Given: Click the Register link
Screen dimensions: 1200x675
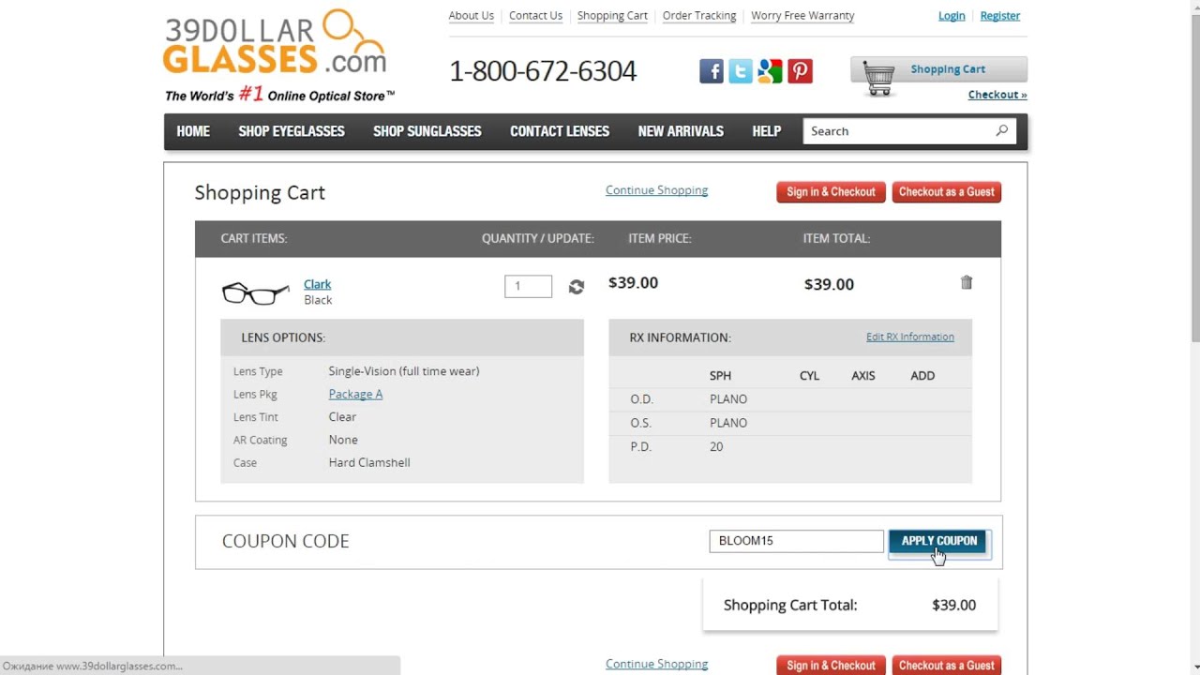Looking at the screenshot, I should point(1000,16).
